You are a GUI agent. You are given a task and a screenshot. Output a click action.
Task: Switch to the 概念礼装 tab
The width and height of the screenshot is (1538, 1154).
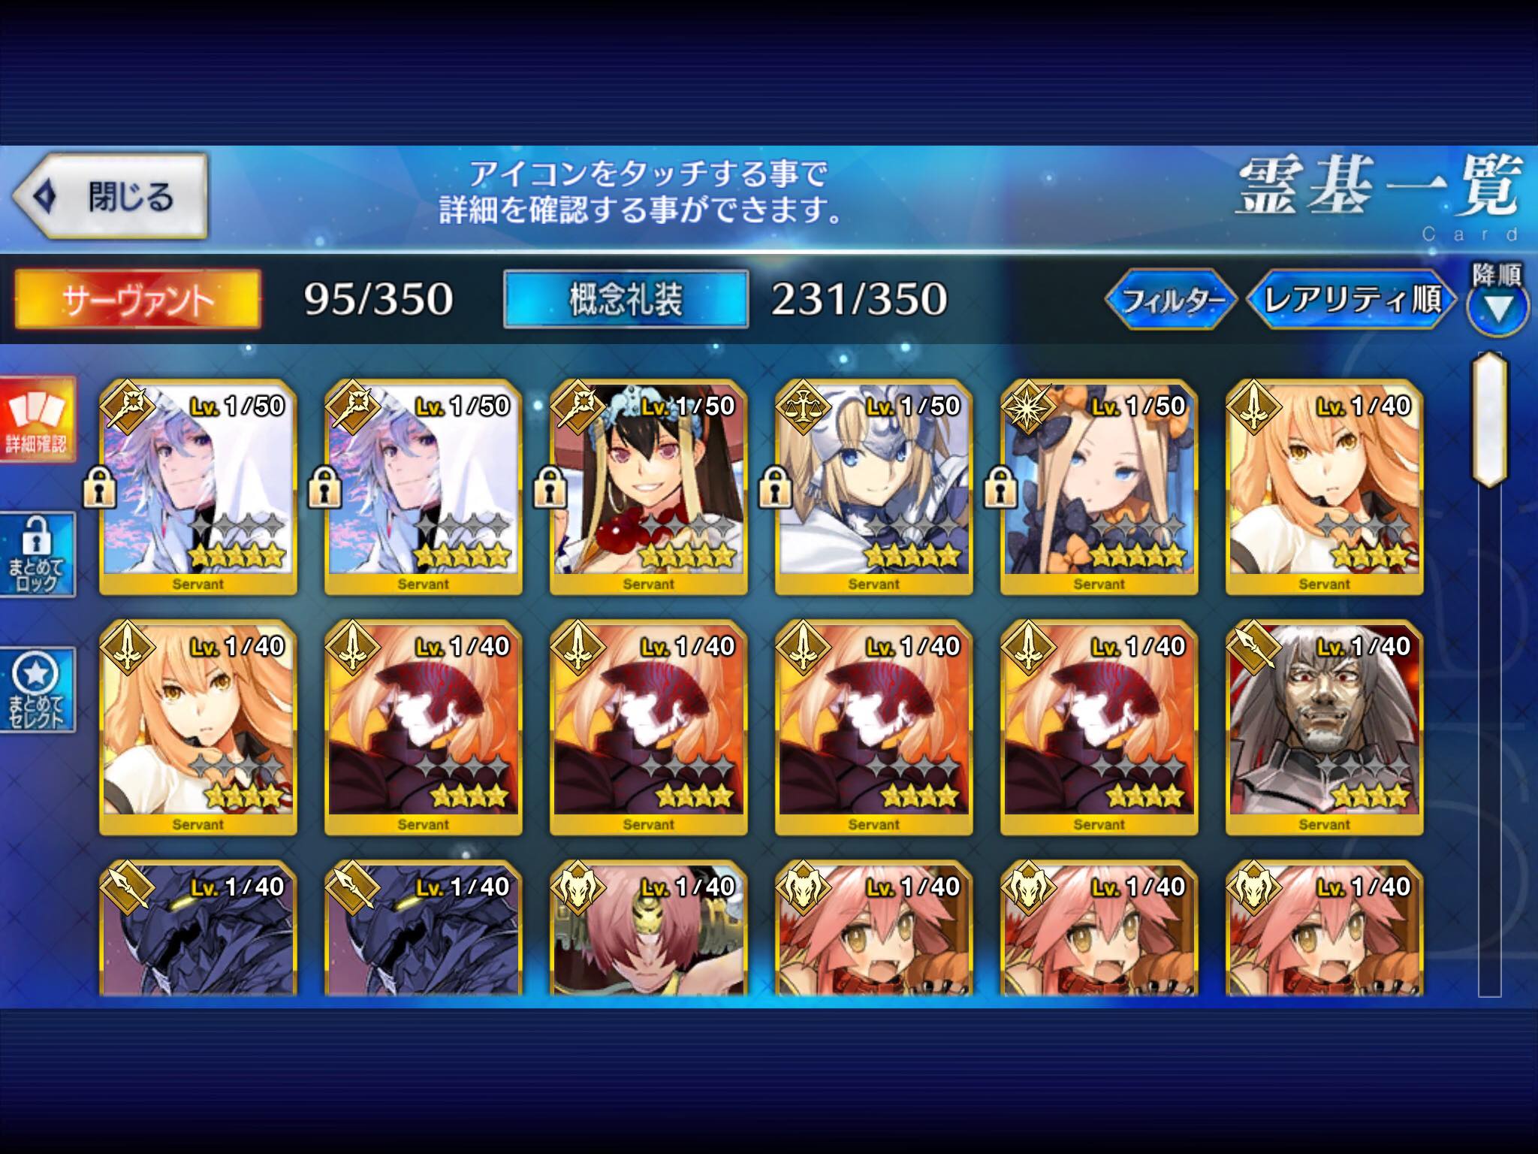tap(626, 299)
